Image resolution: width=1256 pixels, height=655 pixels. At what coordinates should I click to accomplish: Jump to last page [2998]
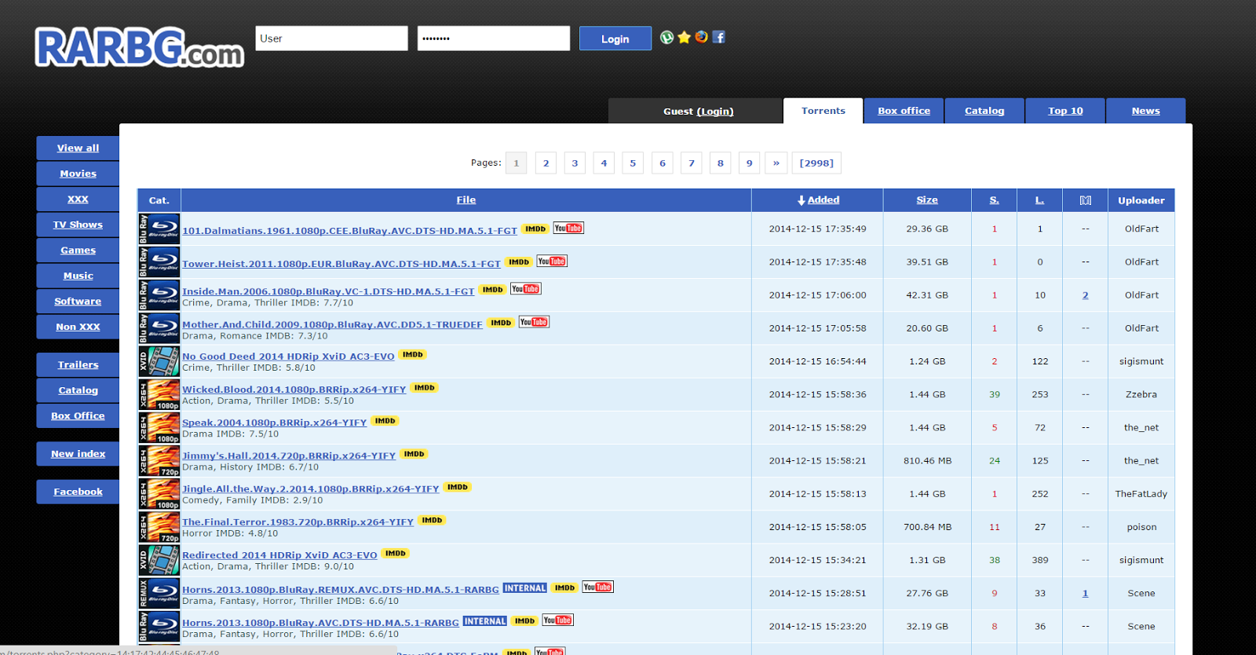(x=816, y=163)
